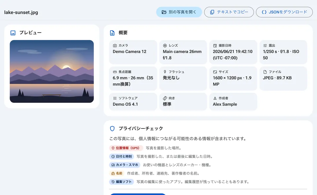Click the aperture icon in レンズ card

click(x=165, y=45)
